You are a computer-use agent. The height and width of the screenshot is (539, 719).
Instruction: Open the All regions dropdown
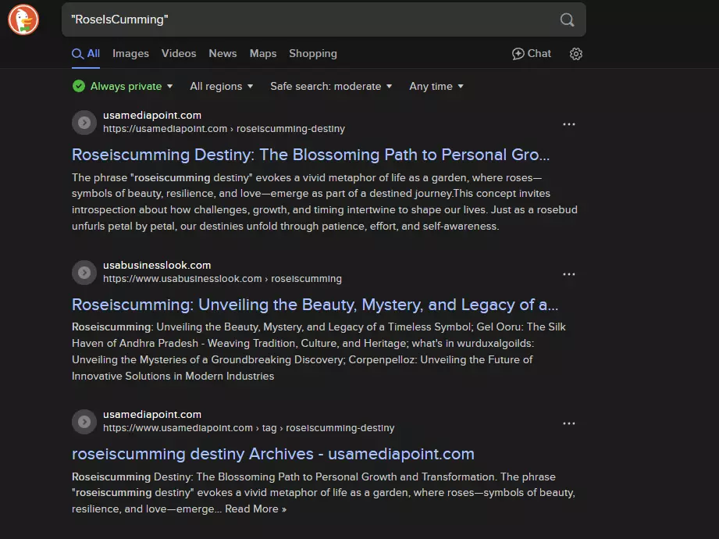pyautogui.click(x=222, y=86)
